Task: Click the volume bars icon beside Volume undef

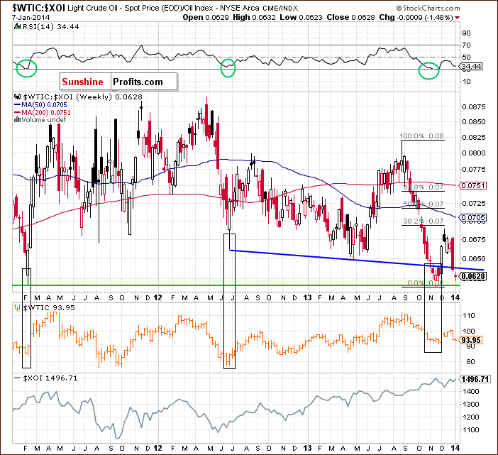Action: coord(18,120)
